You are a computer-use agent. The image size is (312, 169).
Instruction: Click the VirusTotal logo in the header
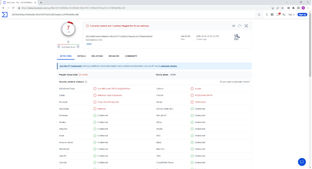click(4, 14)
